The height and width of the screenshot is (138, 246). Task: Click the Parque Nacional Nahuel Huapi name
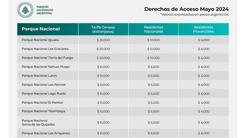(x=46, y=67)
